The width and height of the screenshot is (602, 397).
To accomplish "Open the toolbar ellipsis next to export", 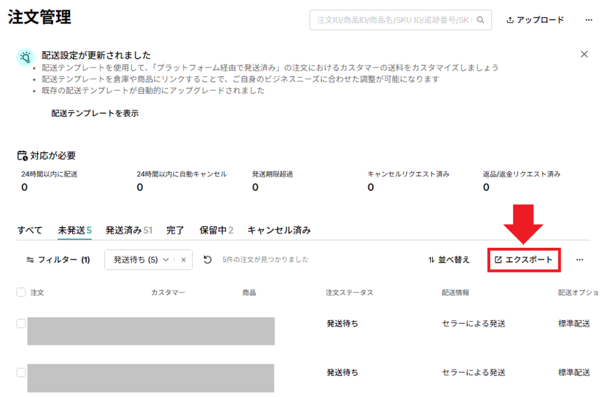I will click(x=580, y=260).
